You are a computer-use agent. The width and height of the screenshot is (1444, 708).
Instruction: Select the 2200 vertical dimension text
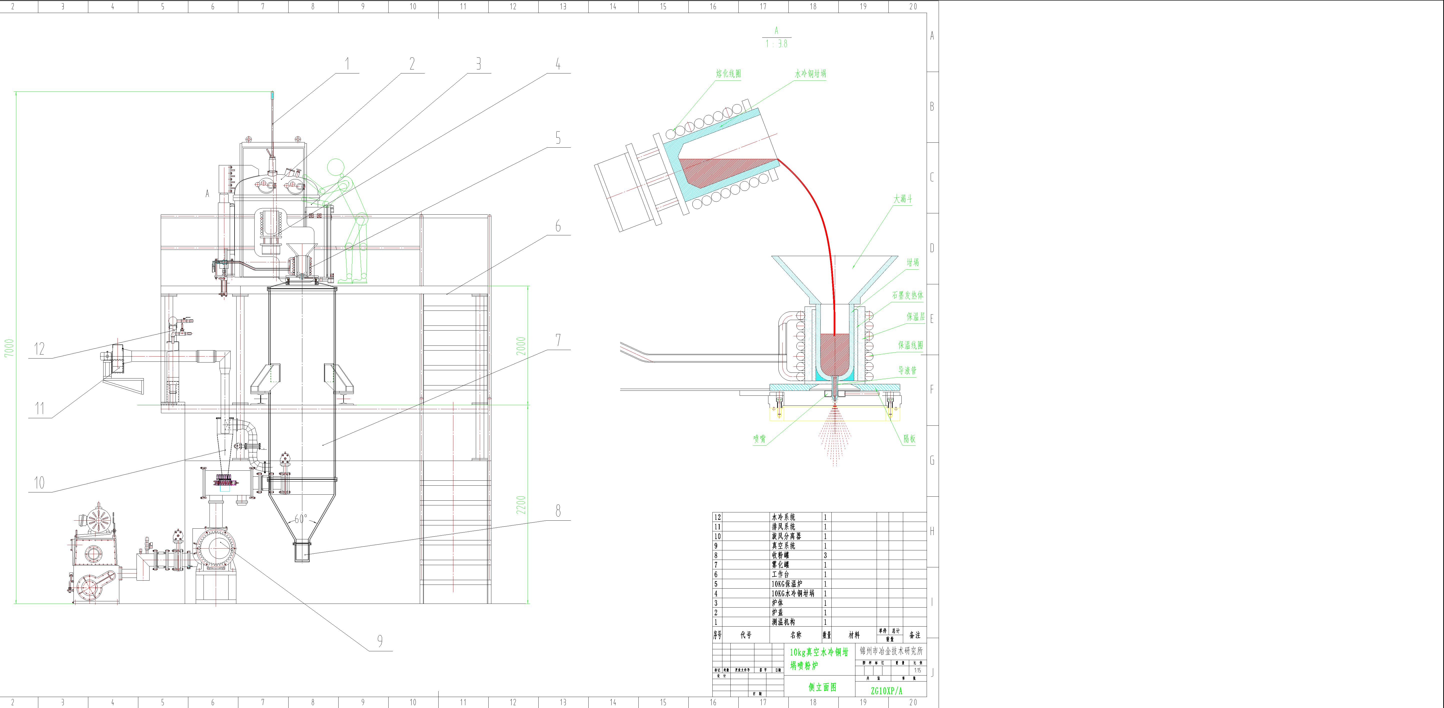521,505
